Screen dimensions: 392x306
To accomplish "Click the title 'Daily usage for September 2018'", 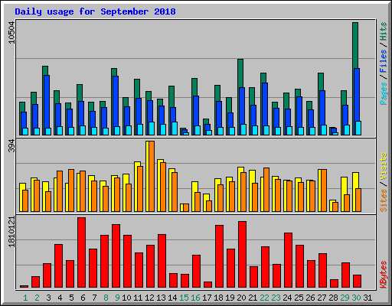I will [x=95, y=11].
